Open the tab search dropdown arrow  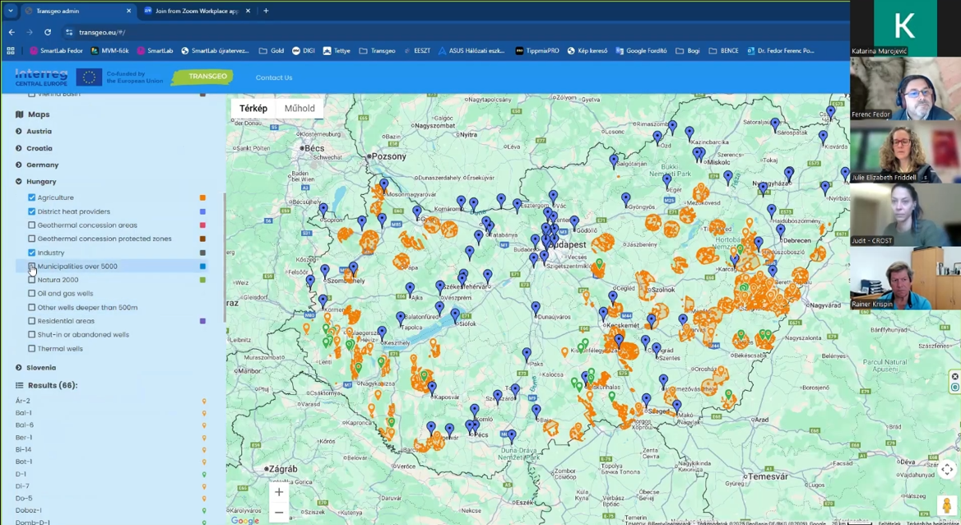(11, 11)
